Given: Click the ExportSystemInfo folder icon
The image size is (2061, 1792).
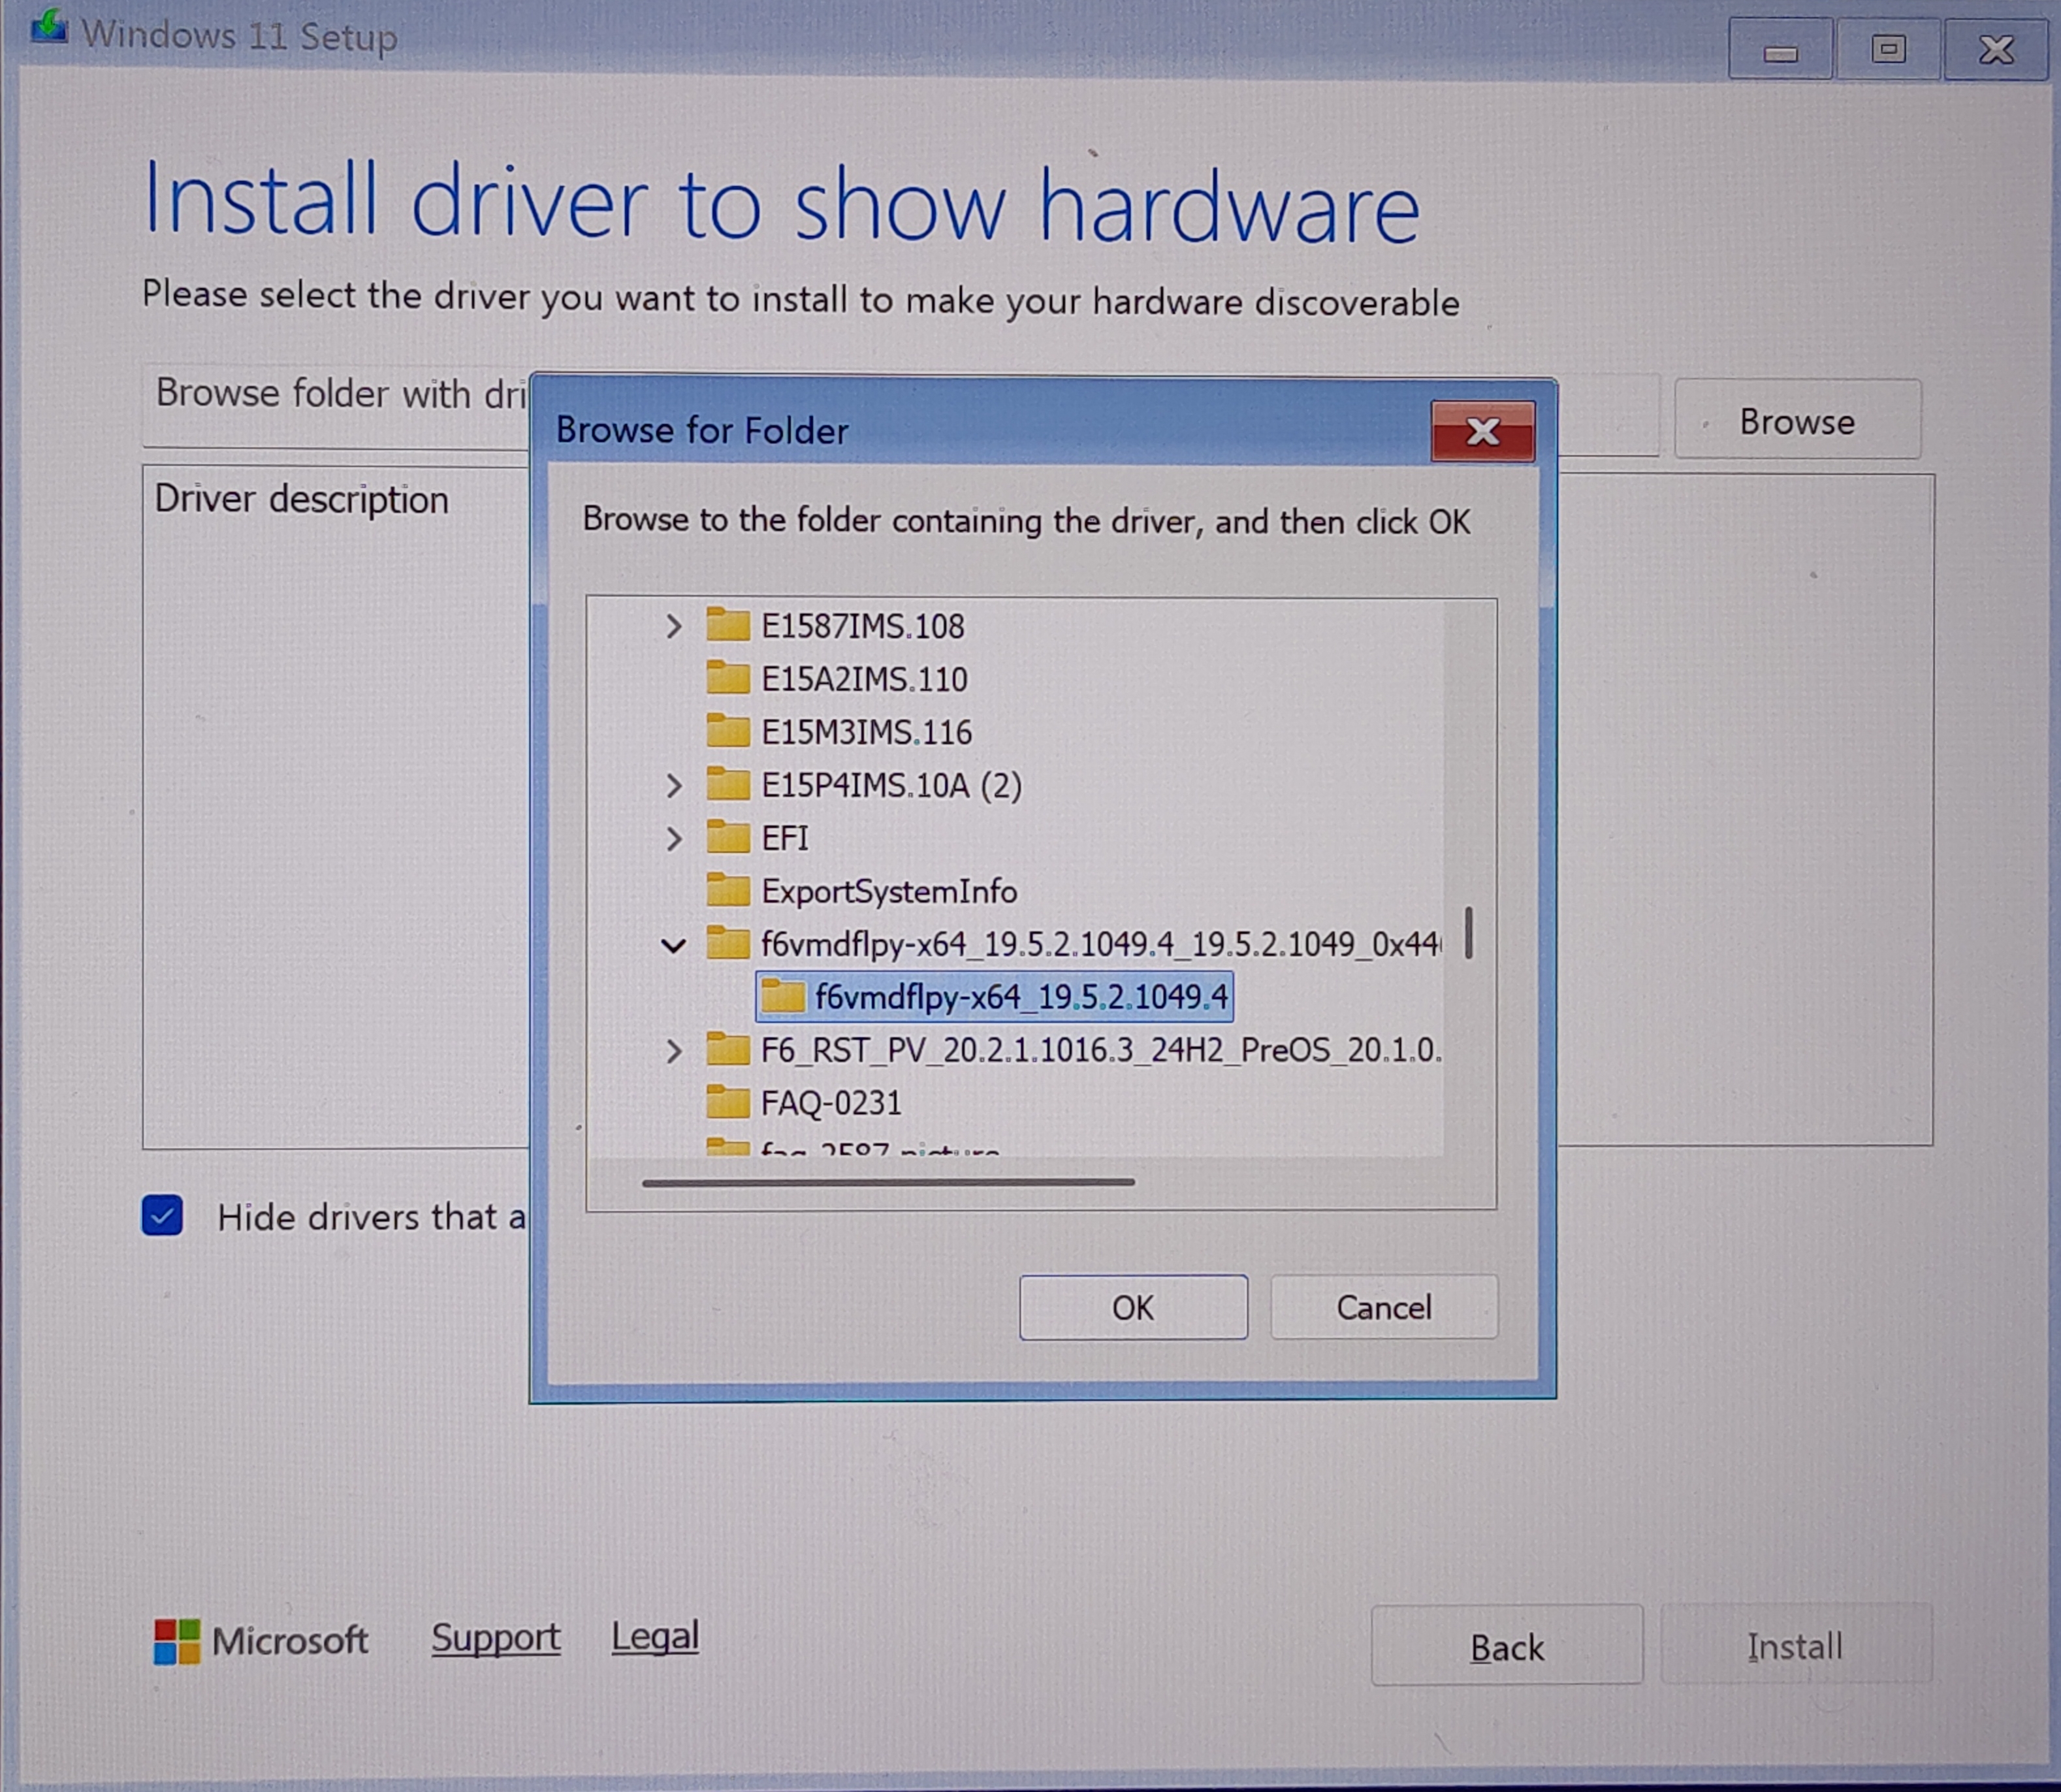Looking at the screenshot, I should (x=727, y=890).
